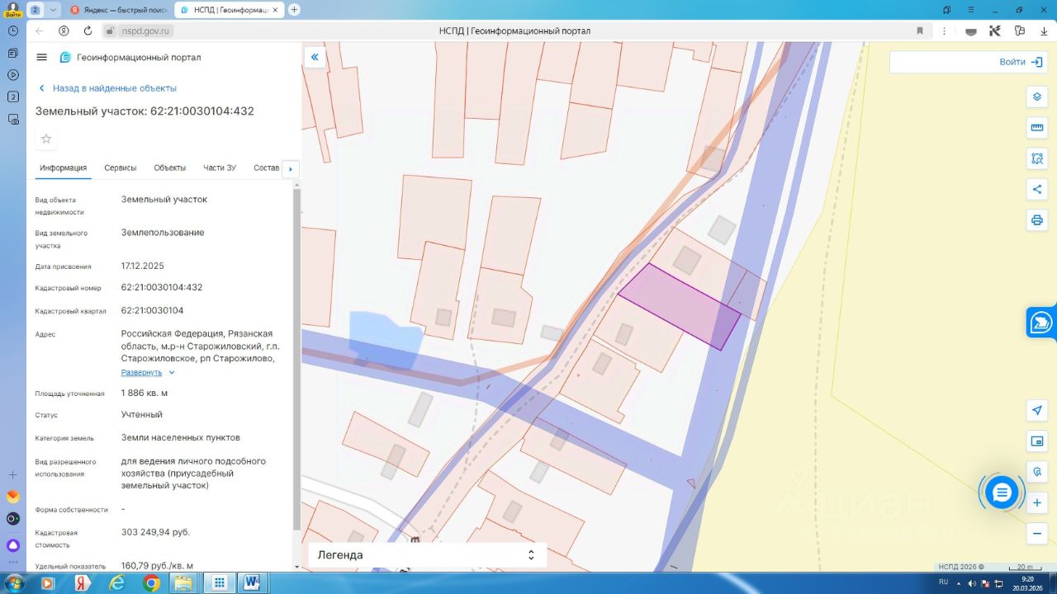Click the print map icon

point(1037,220)
